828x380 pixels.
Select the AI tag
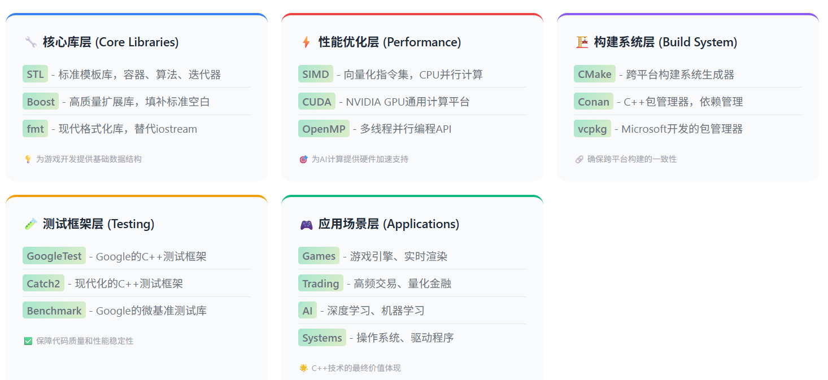coord(307,311)
